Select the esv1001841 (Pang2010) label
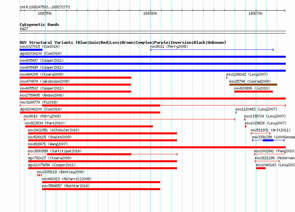295x212 pixels. tap(274, 151)
